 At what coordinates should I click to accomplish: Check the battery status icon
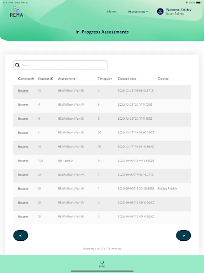[x=199, y=2]
